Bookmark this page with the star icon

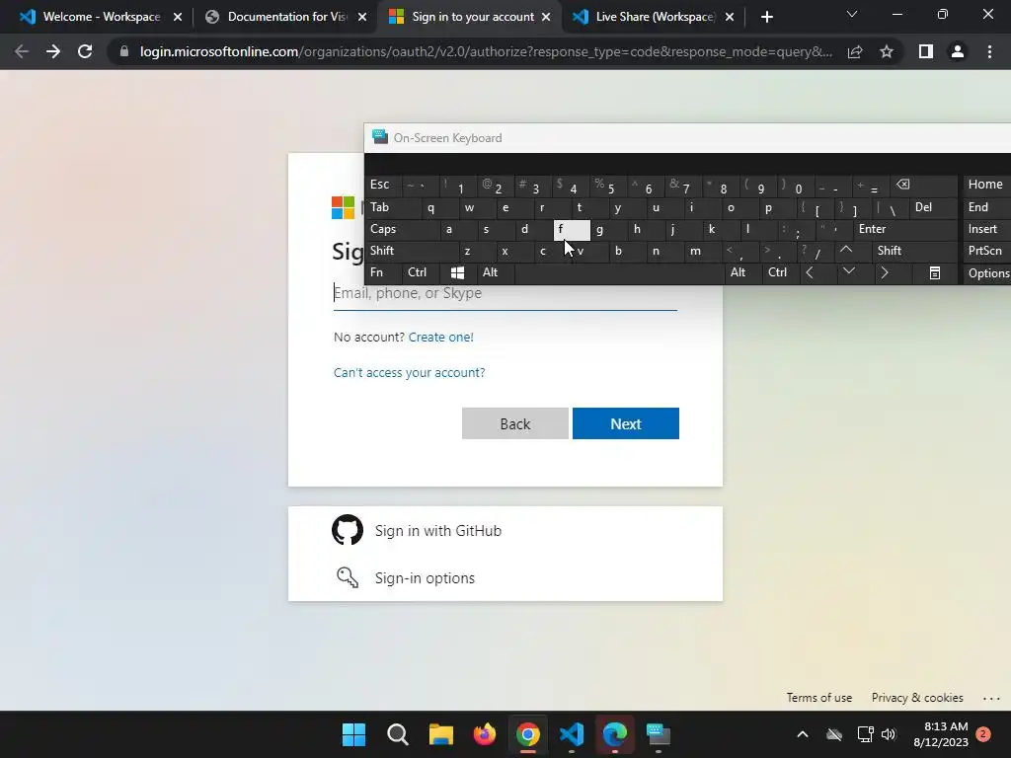[x=887, y=51]
